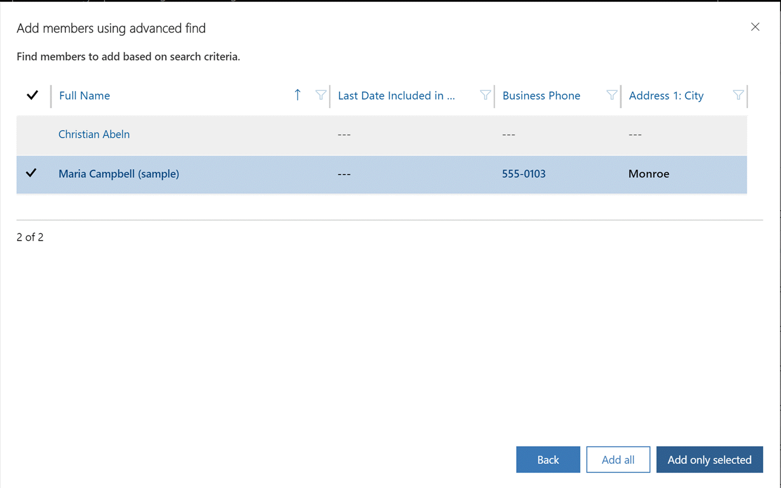Toggle the select all rows checkmark

click(32, 95)
